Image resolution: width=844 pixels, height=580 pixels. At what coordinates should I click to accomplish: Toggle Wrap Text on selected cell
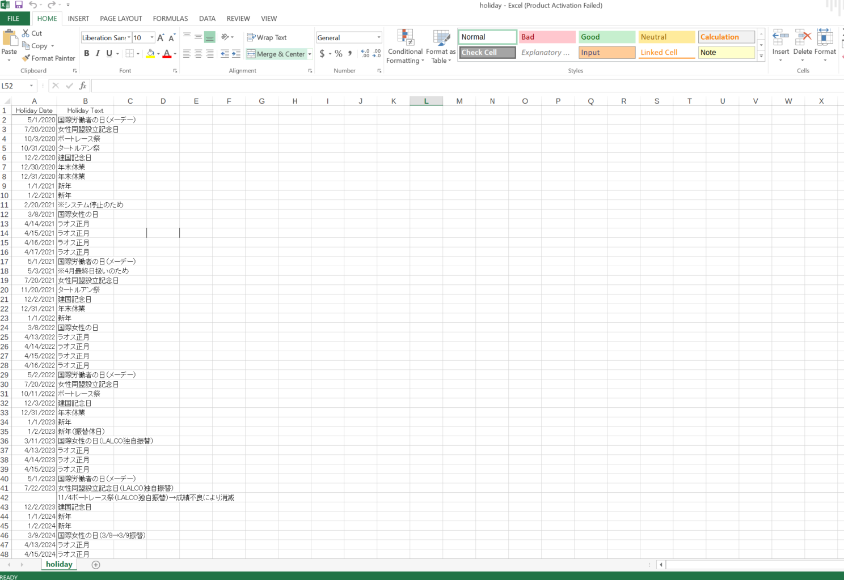pos(267,37)
